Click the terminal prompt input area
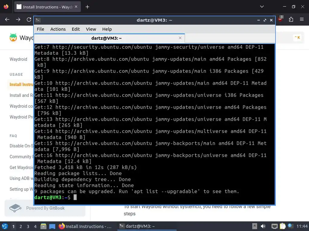This screenshot has width=309, height=231. coord(75,197)
